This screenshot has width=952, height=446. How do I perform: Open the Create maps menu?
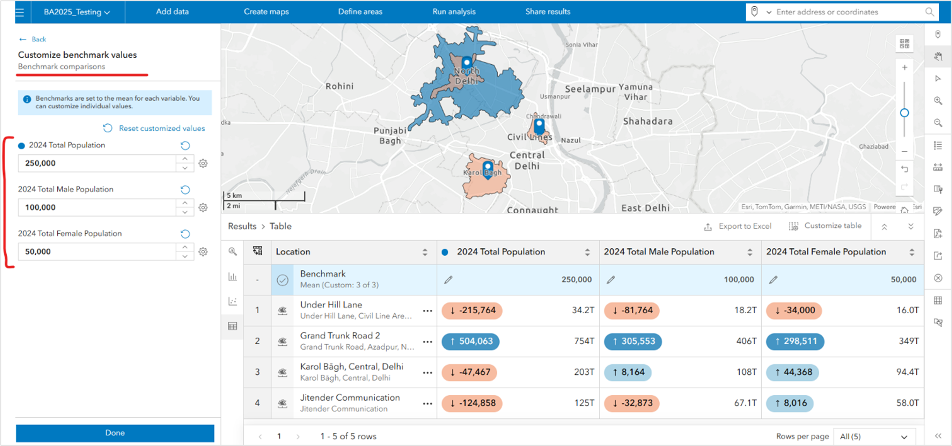[x=266, y=12]
